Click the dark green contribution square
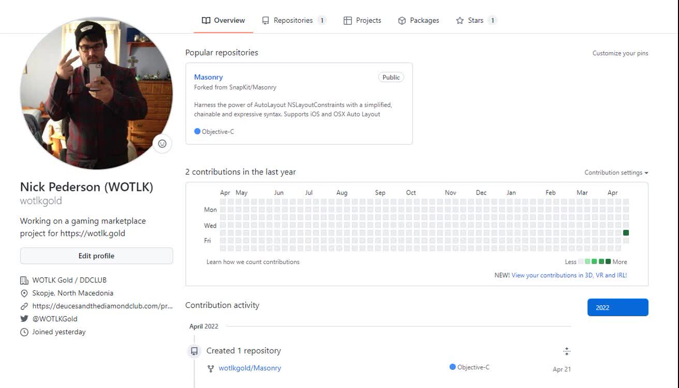 click(x=626, y=233)
